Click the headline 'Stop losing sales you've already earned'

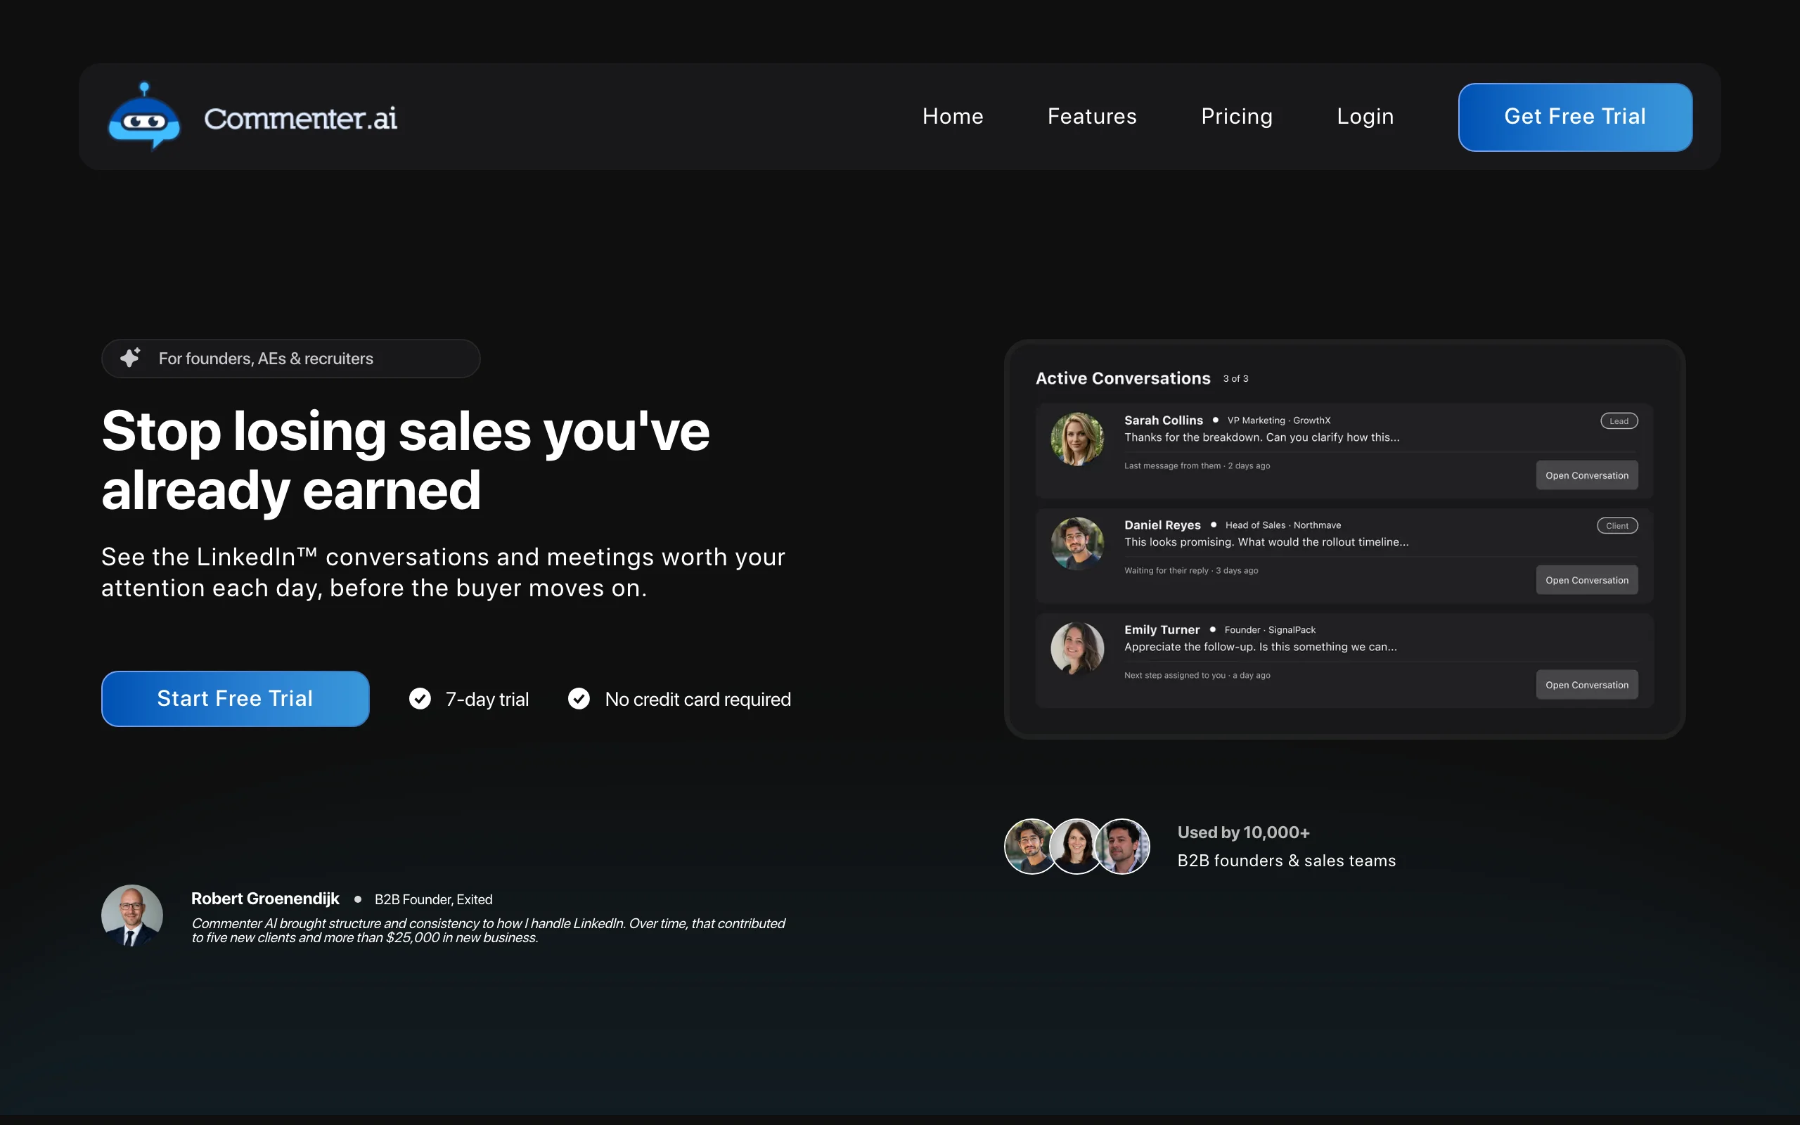coord(406,461)
